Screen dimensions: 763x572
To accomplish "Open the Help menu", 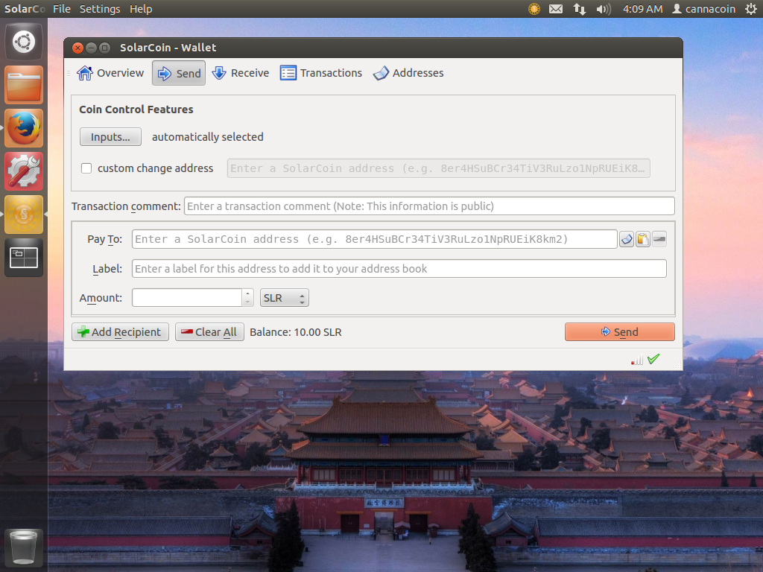I will (141, 9).
